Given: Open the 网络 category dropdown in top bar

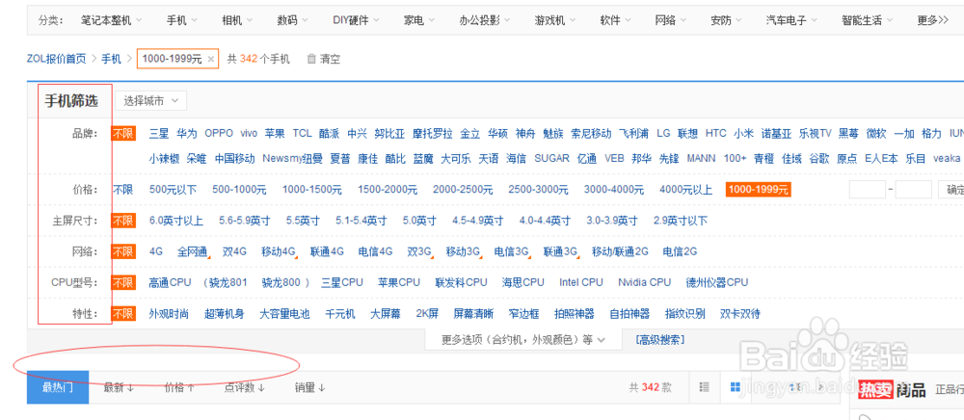Looking at the screenshot, I should click(x=671, y=20).
